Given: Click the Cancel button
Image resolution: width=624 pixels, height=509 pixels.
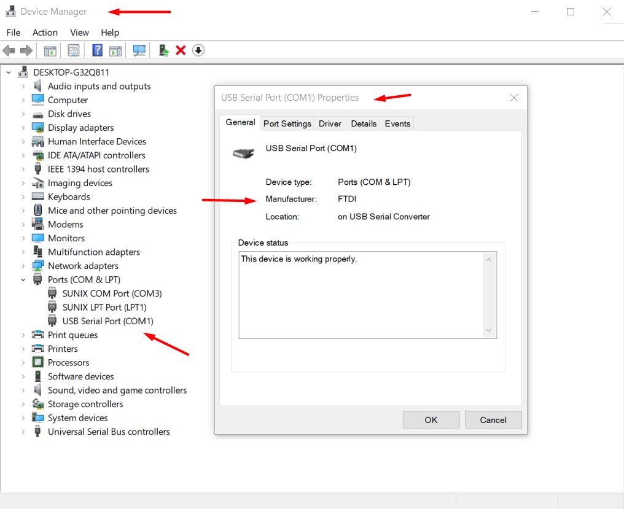Looking at the screenshot, I should [x=493, y=420].
